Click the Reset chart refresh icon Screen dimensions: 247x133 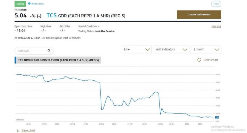[x=199, y=60]
